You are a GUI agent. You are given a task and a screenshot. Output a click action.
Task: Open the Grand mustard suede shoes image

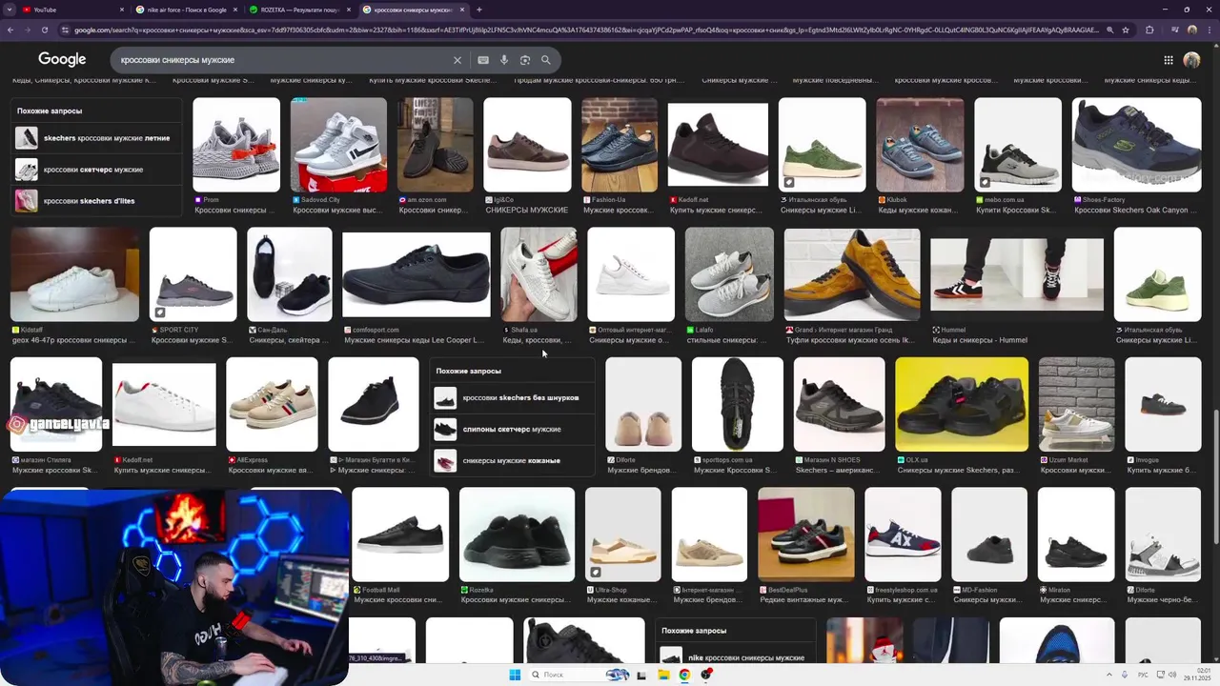point(852,274)
